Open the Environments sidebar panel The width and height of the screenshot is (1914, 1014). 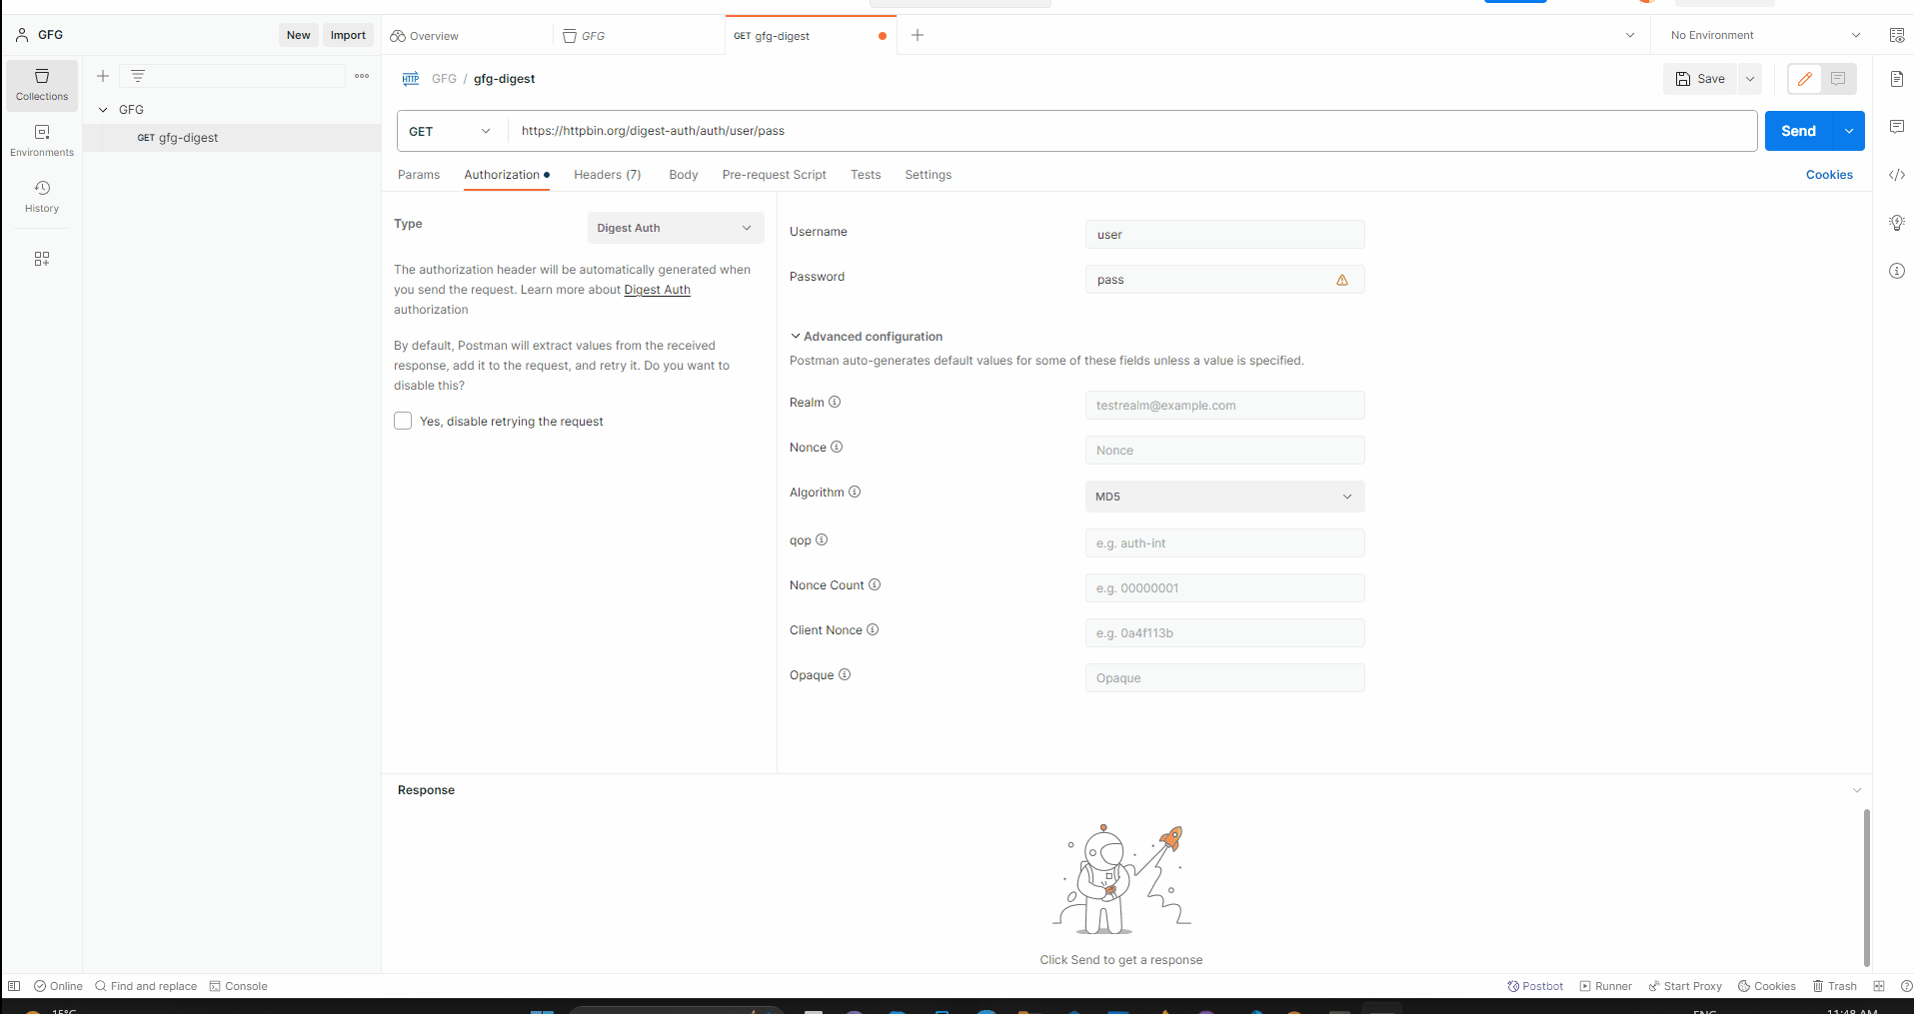42,141
